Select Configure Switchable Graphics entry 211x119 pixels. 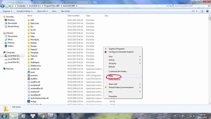(121, 52)
